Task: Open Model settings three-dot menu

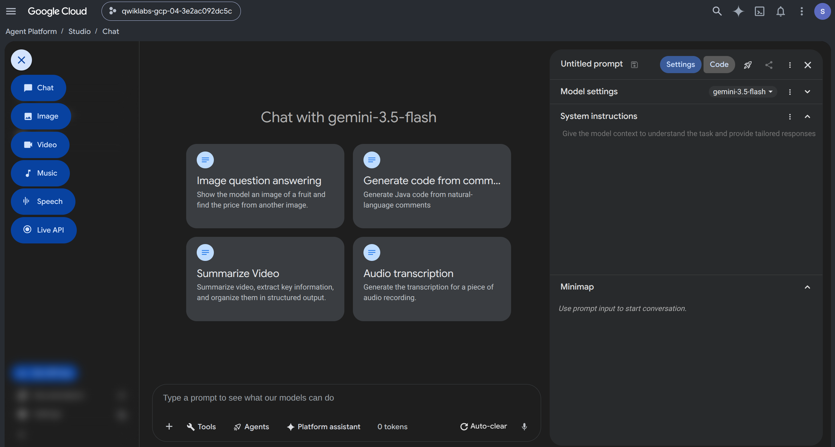Action: coord(790,92)
